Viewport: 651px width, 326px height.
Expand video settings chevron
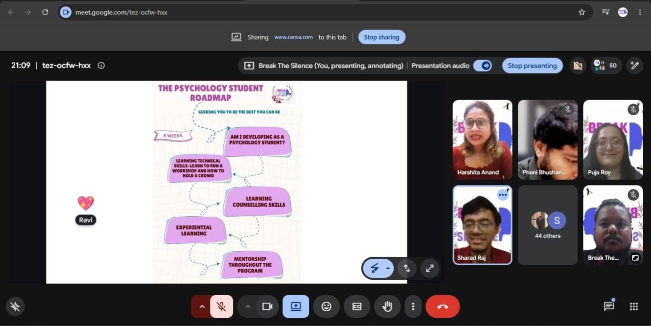point(247,306)
